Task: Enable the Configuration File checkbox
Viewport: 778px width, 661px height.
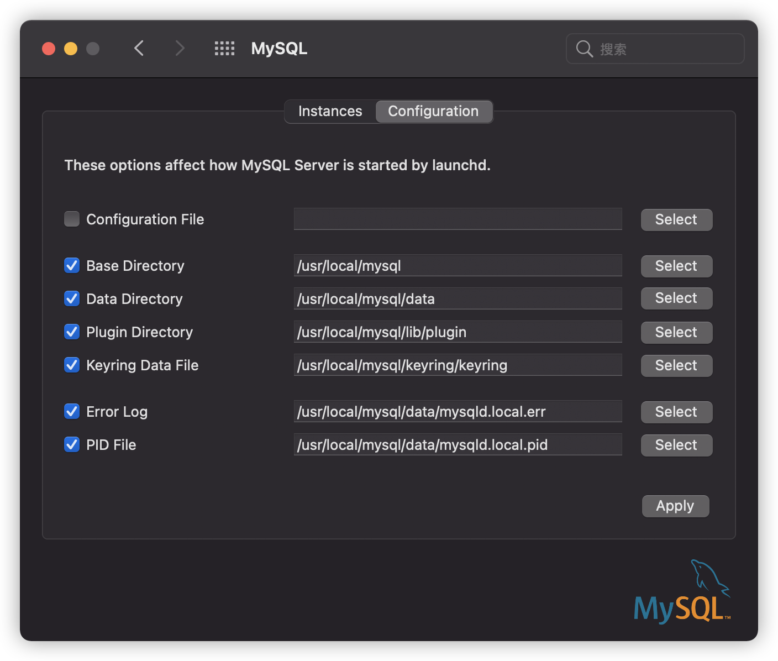Action: click(x=72, y=219)
